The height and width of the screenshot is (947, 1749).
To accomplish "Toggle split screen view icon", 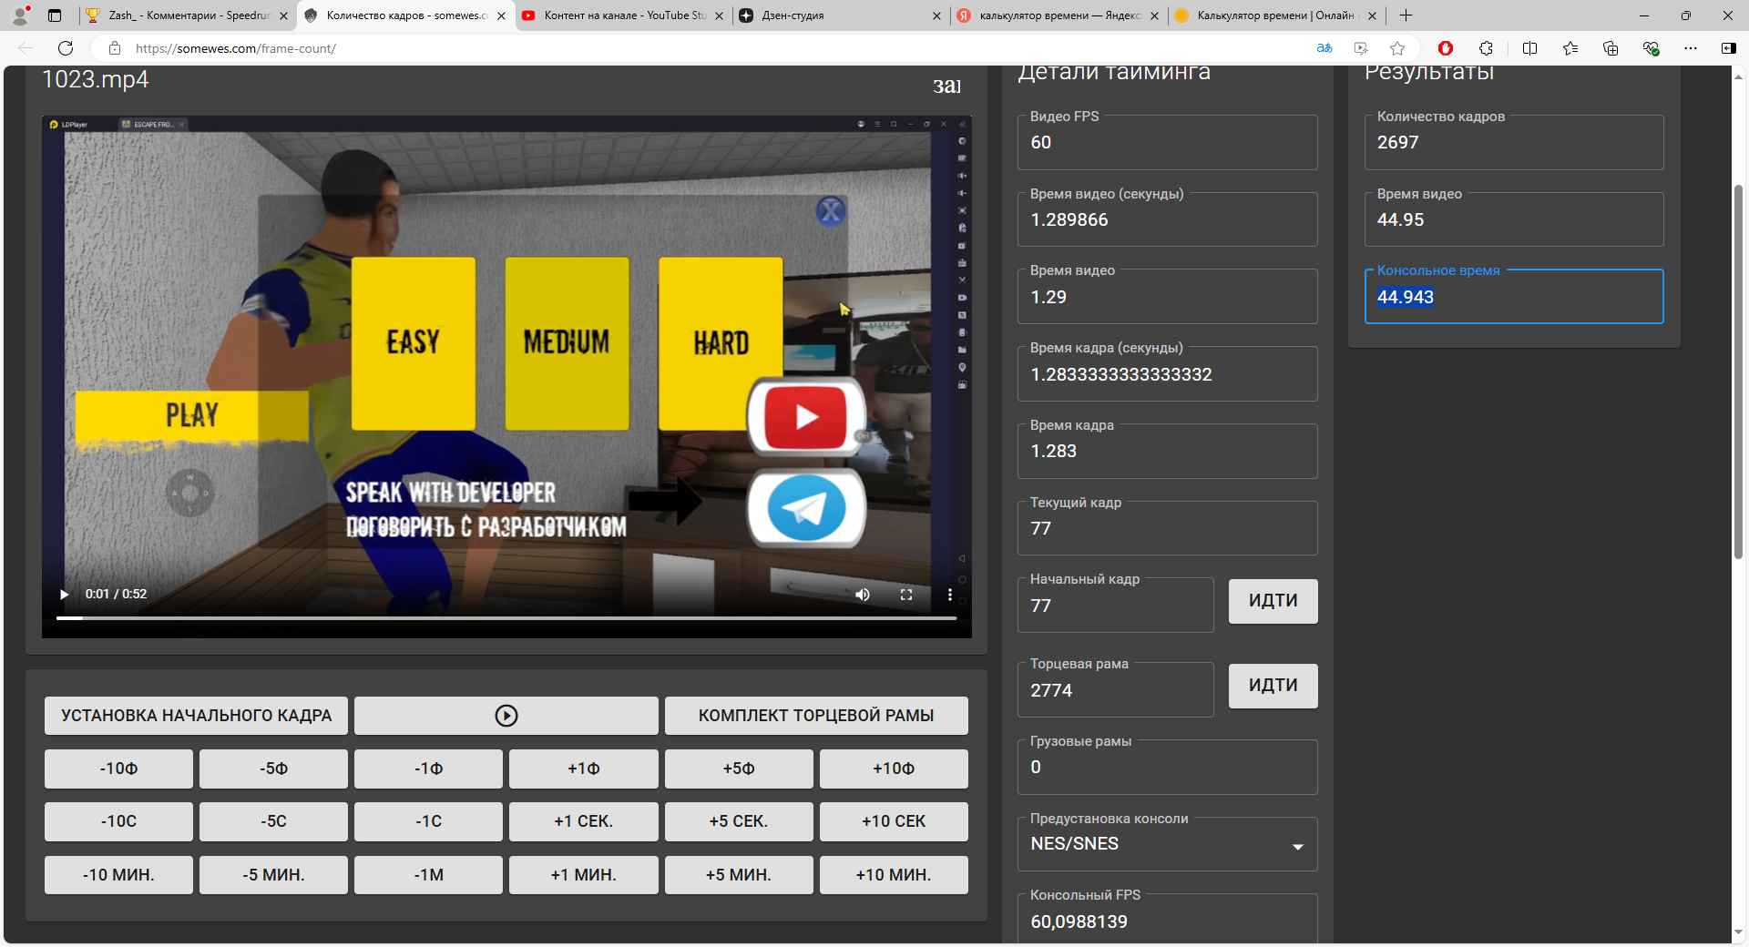I will 1529,48.
